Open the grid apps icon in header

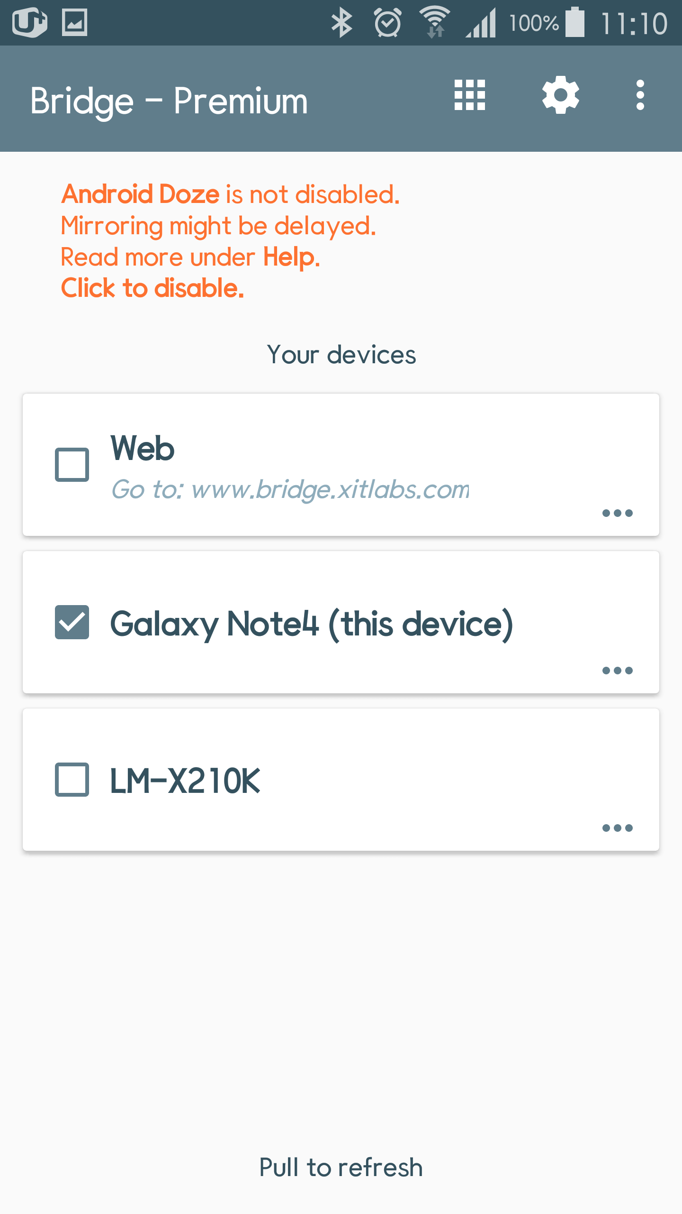pyautogui.click(x=469, y=95)
